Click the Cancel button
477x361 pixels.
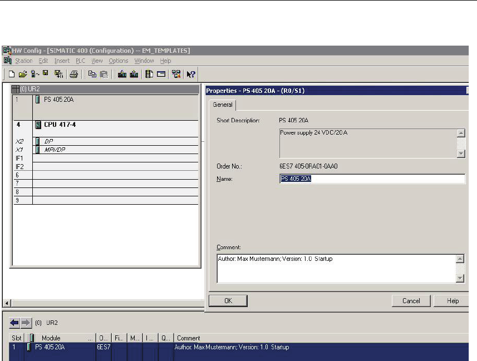(411, 301)
